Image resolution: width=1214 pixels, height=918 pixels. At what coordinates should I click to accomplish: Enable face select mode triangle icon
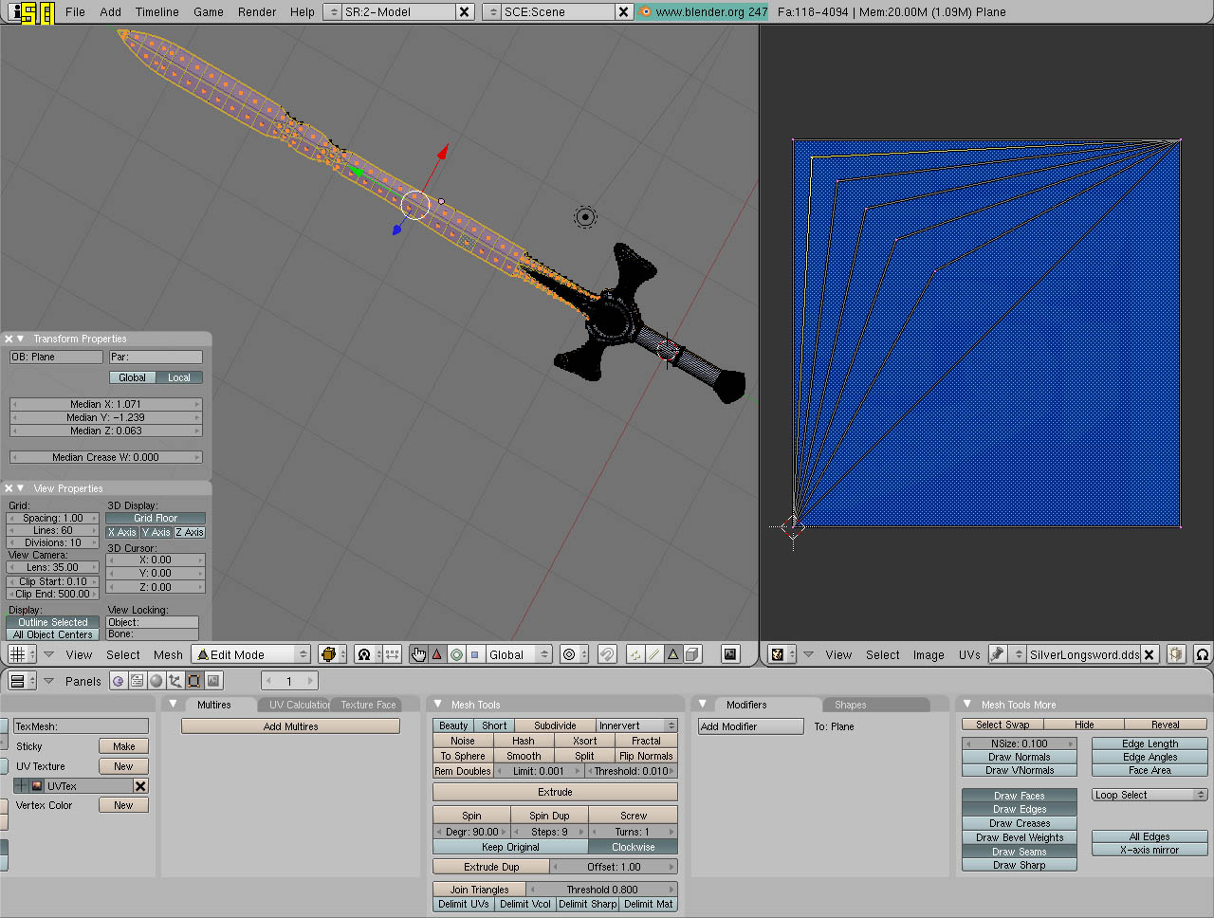[x=673, y=654]
